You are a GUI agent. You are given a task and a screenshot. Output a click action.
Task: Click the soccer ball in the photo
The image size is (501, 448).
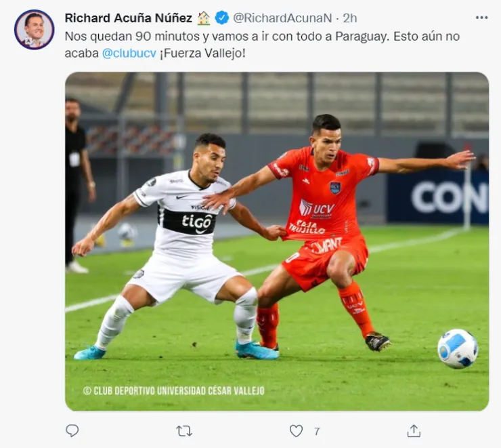coord(458,348)
